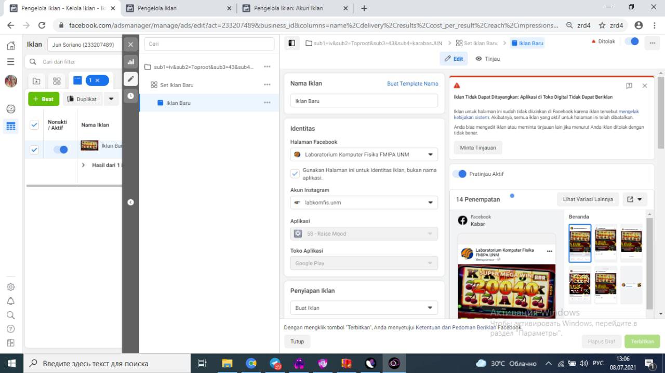Select Set Iklan Baru in the tree
The height and width of the screenshot is (373, 665).
click(x=177, y=85)
